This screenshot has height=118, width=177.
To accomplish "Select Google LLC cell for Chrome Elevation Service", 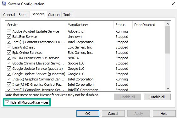I will point(76,63).
